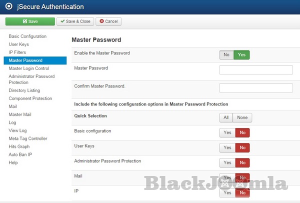Click the All quick selection button

click(226, 118)
